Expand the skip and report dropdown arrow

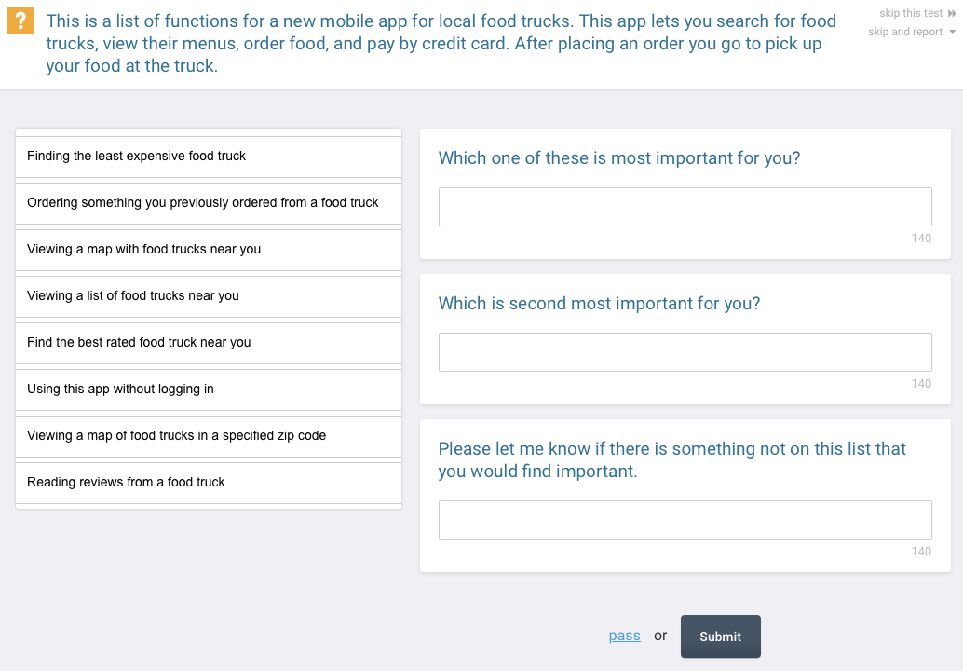[x=953, y=32]
